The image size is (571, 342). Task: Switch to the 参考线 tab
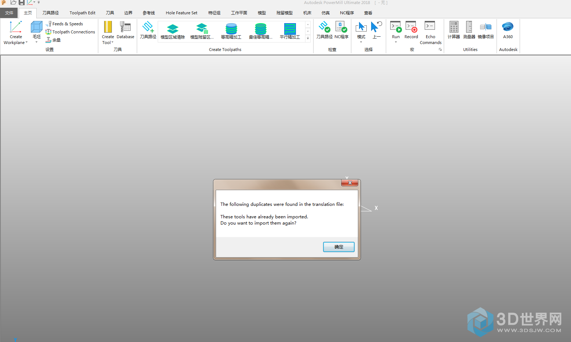click(149, 13)
